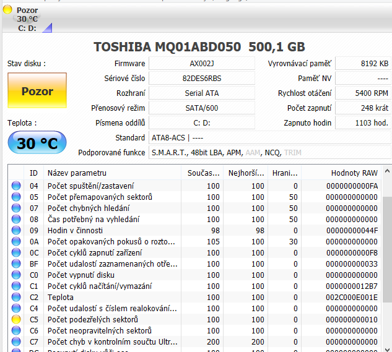Click the power on count 248 krát
Viewport: 392px width, 352px height.
coord(364,108)
